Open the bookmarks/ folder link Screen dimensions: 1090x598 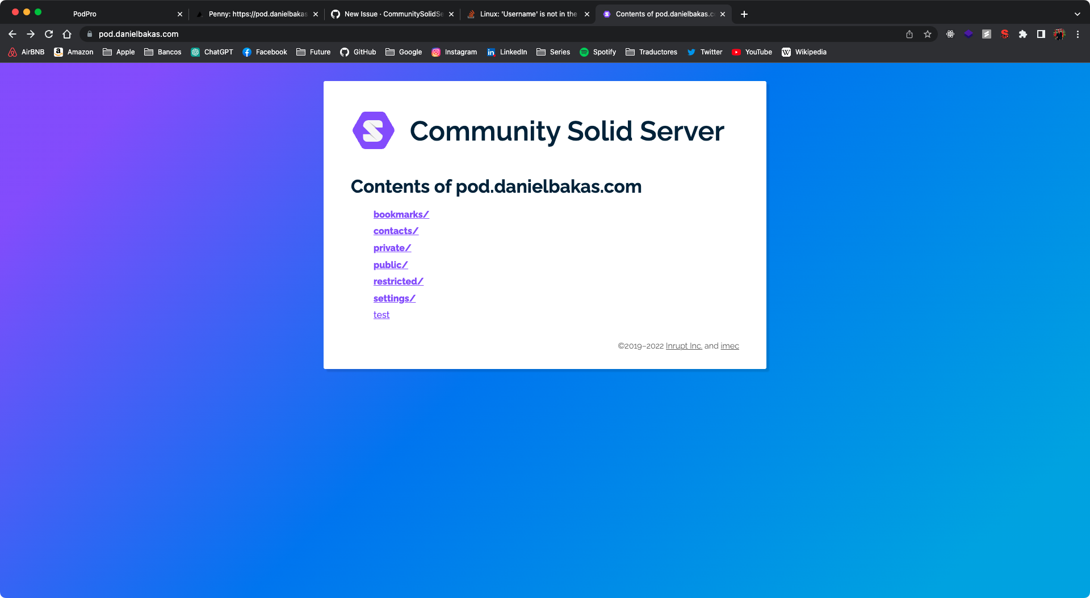pos(401,214)
